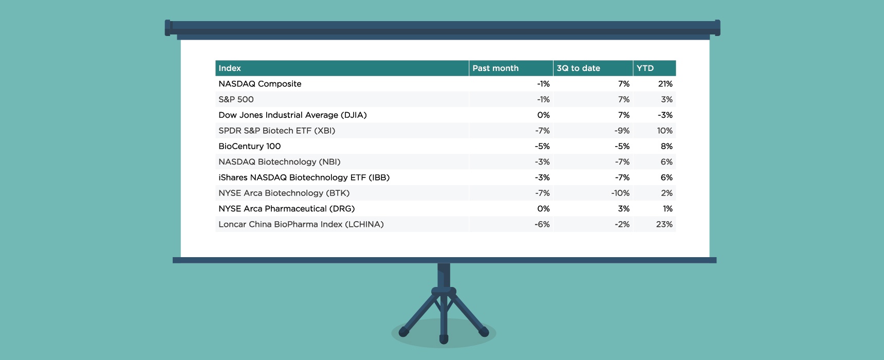
Task: Click NASDAQ Biotechnology (NBI) row label
Action: 280,162
